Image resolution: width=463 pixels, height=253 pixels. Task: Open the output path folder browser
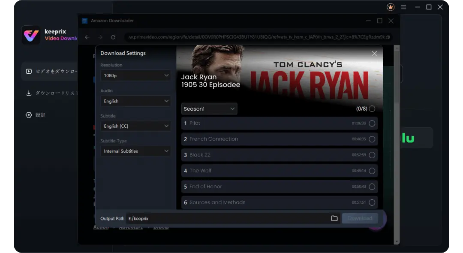point(334,219)
